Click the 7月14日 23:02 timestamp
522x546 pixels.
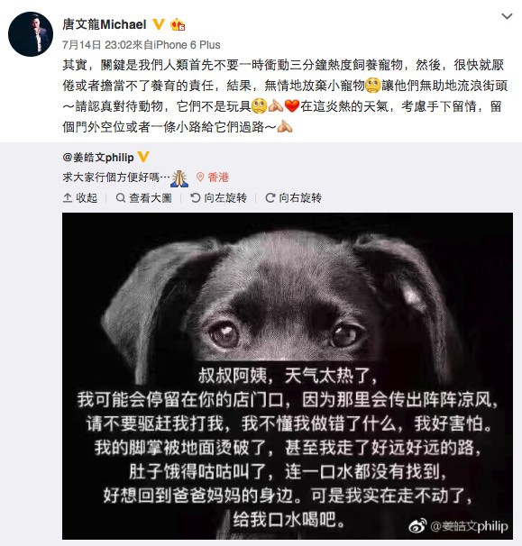pos(97,45)
